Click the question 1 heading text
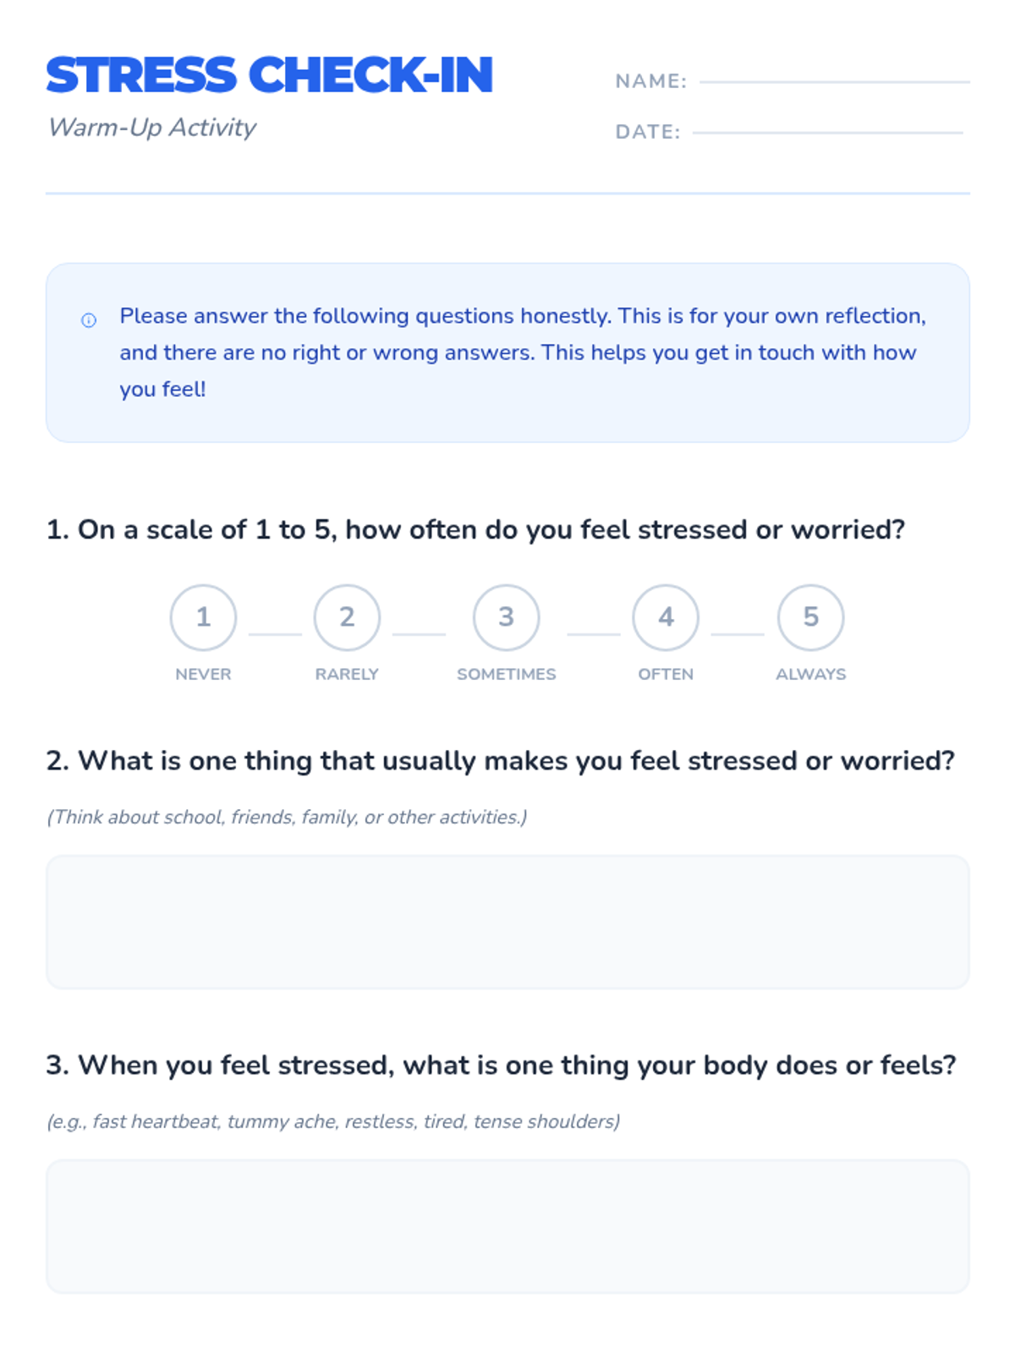 (x=475, y=530)
